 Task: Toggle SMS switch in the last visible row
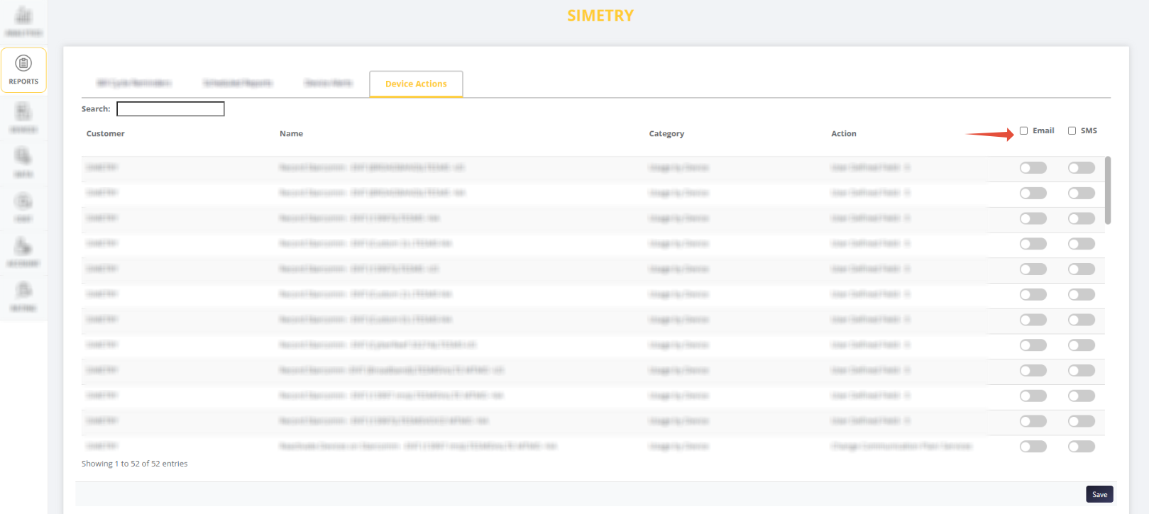pyautogui.click(x=1082, y=447)
